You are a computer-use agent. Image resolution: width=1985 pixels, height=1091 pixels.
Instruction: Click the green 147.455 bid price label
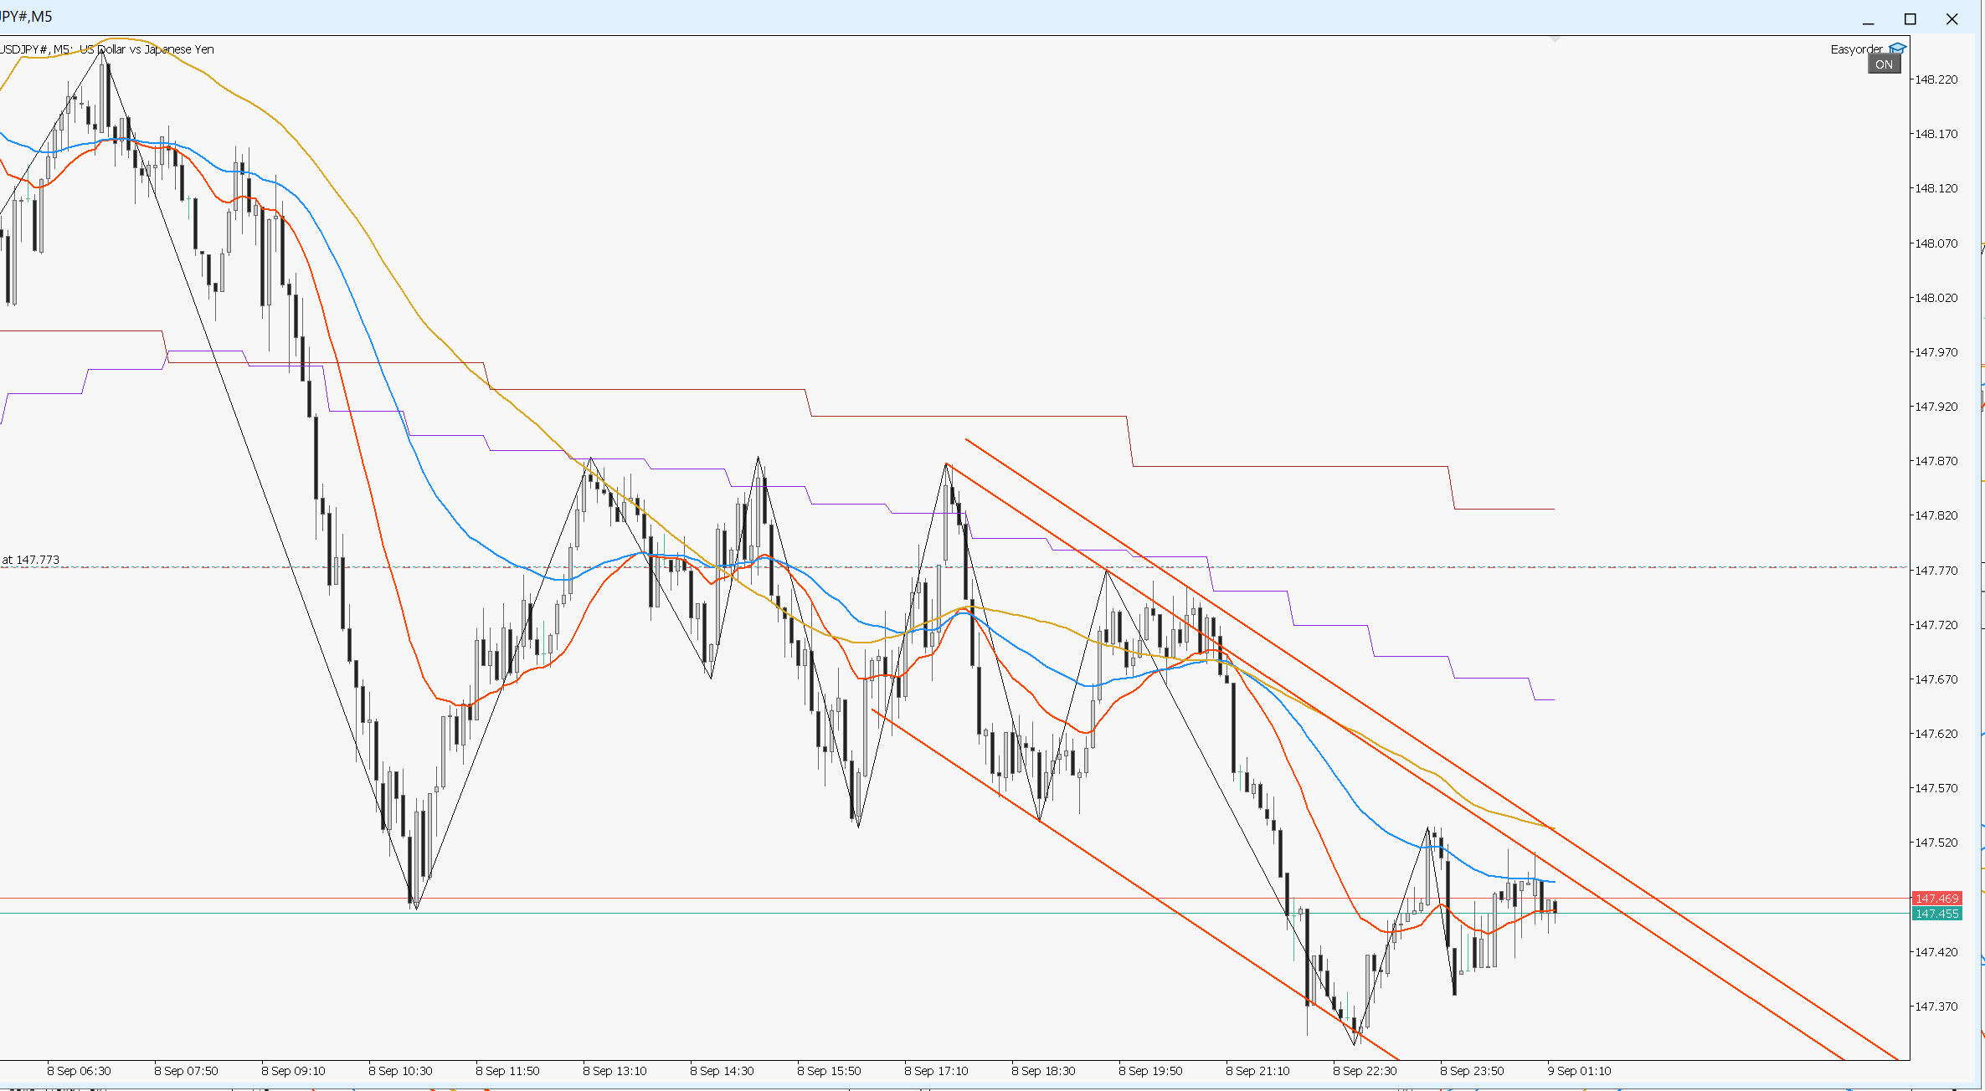click(1936, 913)
